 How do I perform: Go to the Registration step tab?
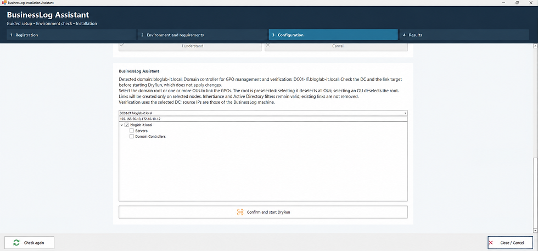point(71,35)
